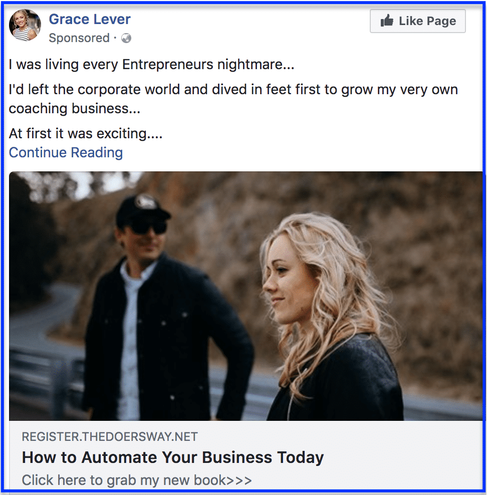Click the paragraph about leaving the corporate world
The height and width of the screenshot is (495, 487).
coord(233,90)
